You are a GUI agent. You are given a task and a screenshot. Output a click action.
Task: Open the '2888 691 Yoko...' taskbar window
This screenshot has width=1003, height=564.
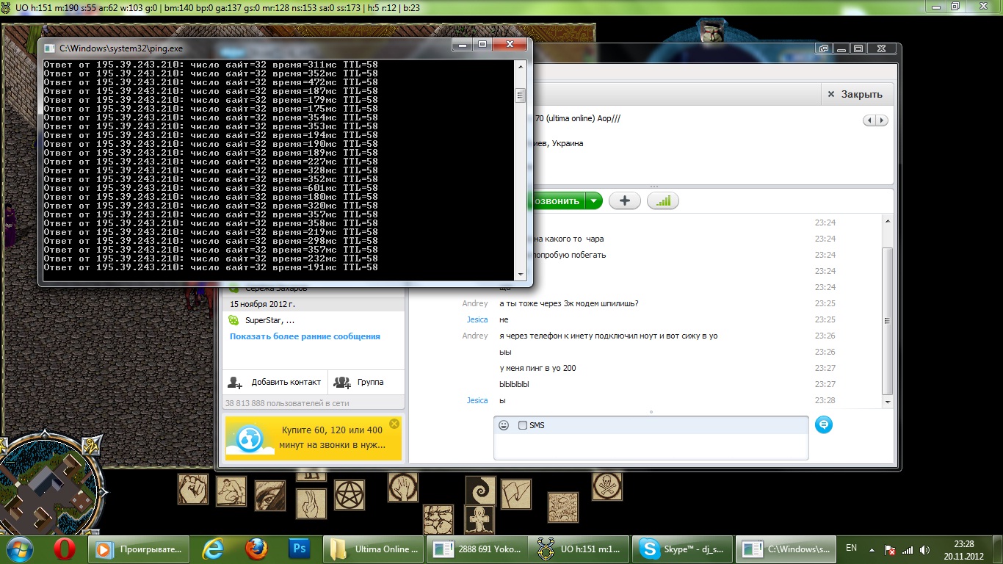coord(477,549)
